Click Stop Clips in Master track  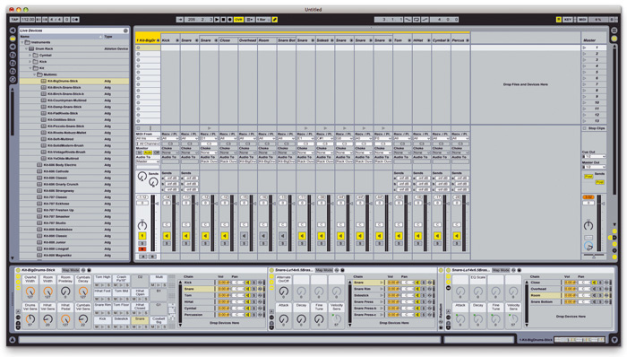[594, 128]
